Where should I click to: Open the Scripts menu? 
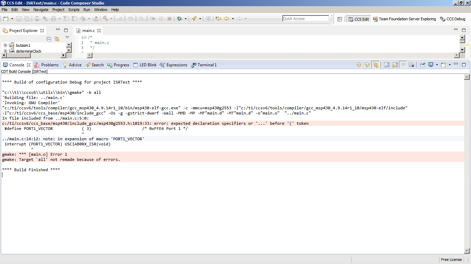tap(74, 10)
